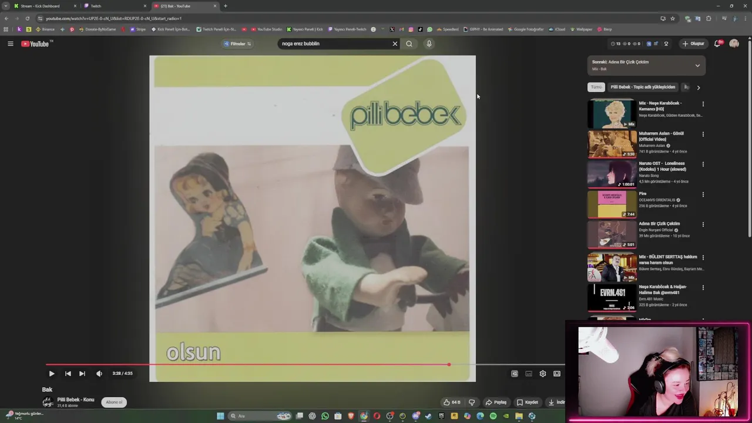Select 'Pilli Bebek - Topic adlı yükleyiciden' chip

click(643, 87)
